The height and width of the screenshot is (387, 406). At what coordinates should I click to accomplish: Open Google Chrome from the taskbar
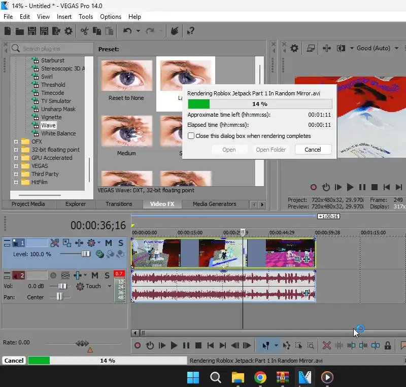[260, 377]
